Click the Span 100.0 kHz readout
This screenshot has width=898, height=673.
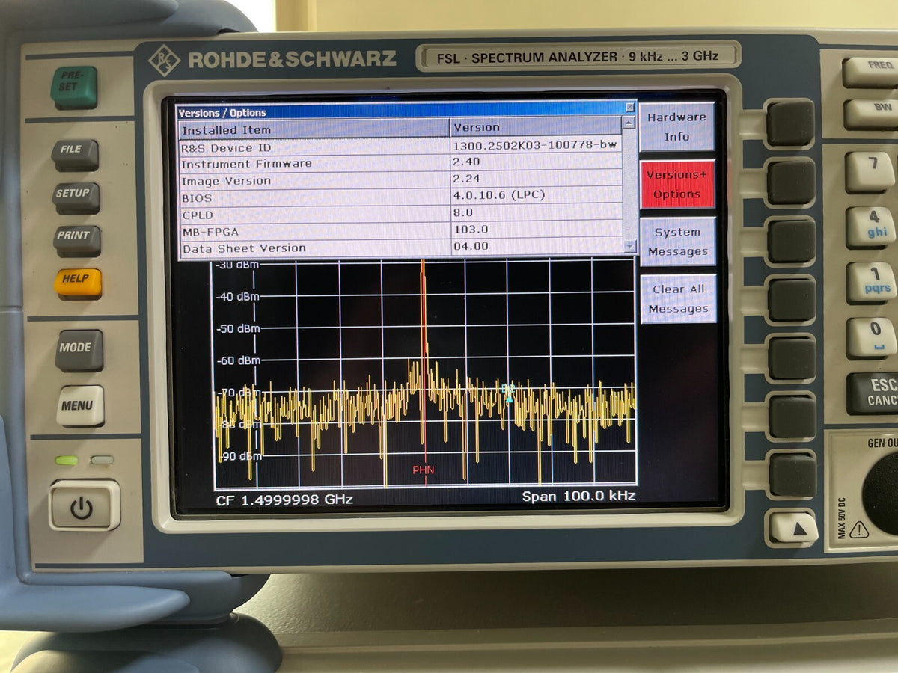[578, 497]
